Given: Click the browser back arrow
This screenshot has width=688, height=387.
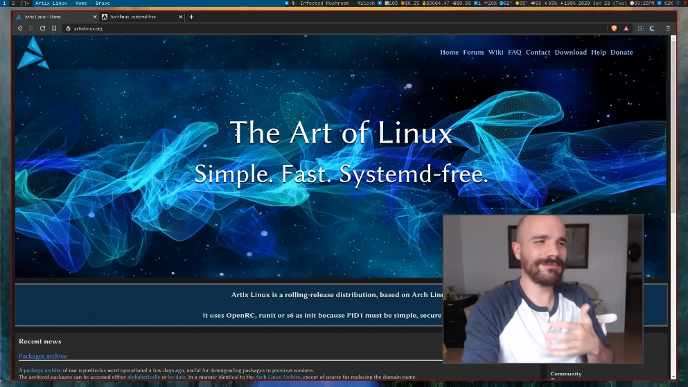Looking at the screenshot, I should 19,28.
